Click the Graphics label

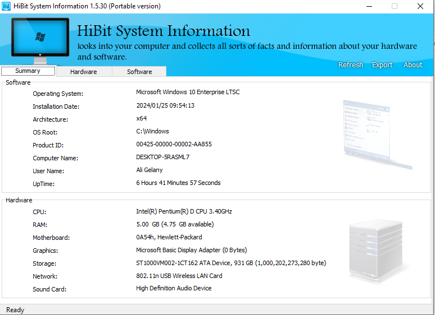click(x=46, y=251)
